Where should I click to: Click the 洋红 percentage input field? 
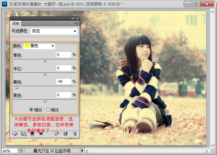(x=64, y=68)
